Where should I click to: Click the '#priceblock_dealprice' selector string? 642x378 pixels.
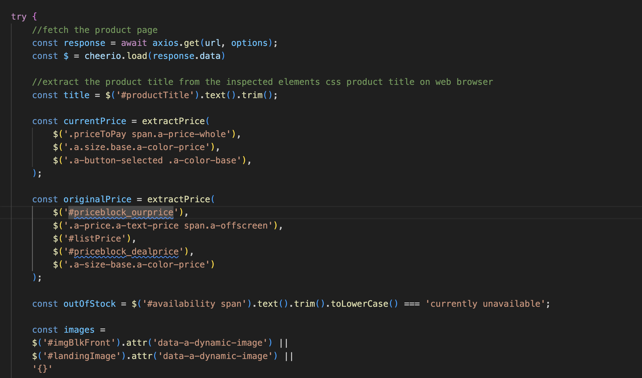124,251
